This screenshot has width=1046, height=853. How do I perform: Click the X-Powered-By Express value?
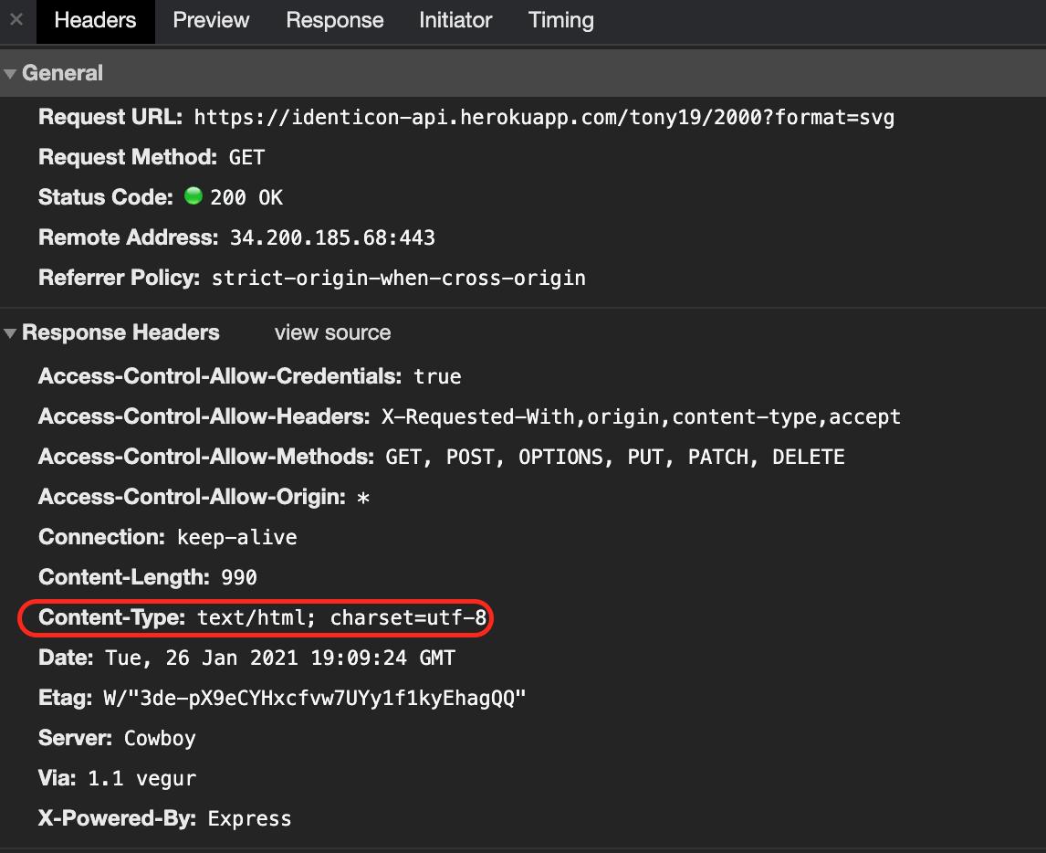(249, 817)
